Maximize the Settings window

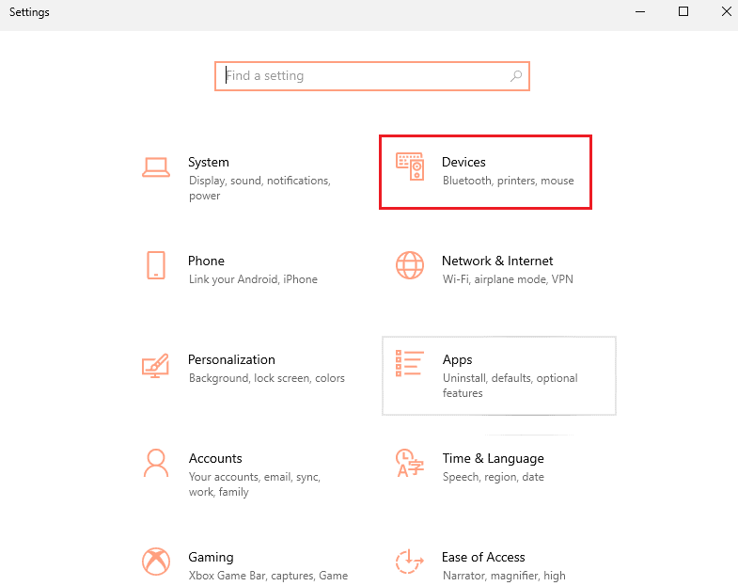[683, 12]
